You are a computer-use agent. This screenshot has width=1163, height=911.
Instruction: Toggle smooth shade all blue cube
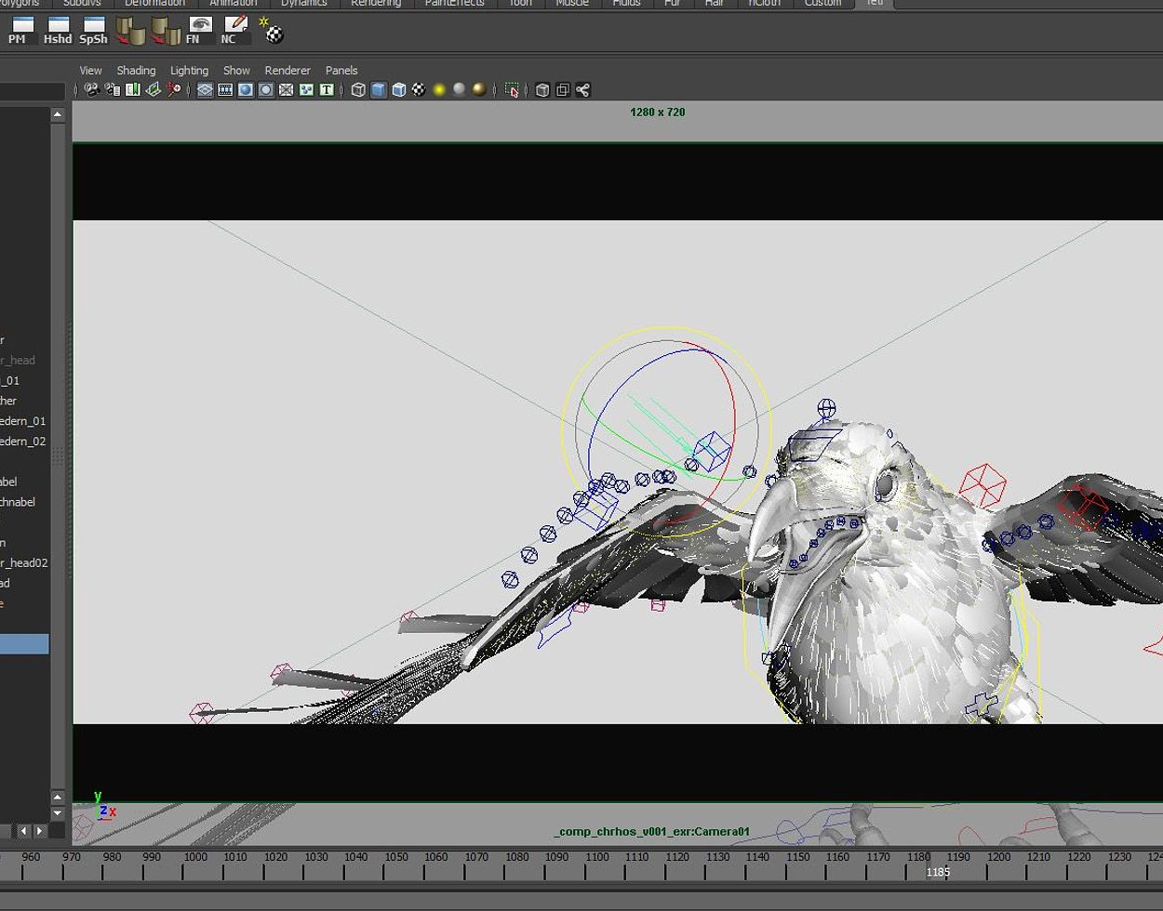[379, 90]
